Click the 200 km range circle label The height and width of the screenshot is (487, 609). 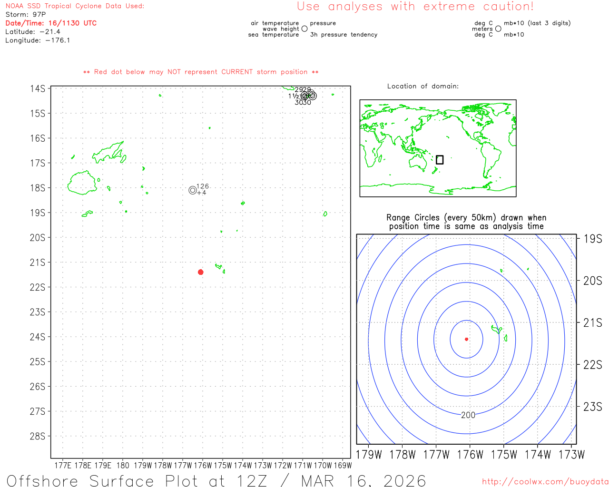[x=468, y=415]
